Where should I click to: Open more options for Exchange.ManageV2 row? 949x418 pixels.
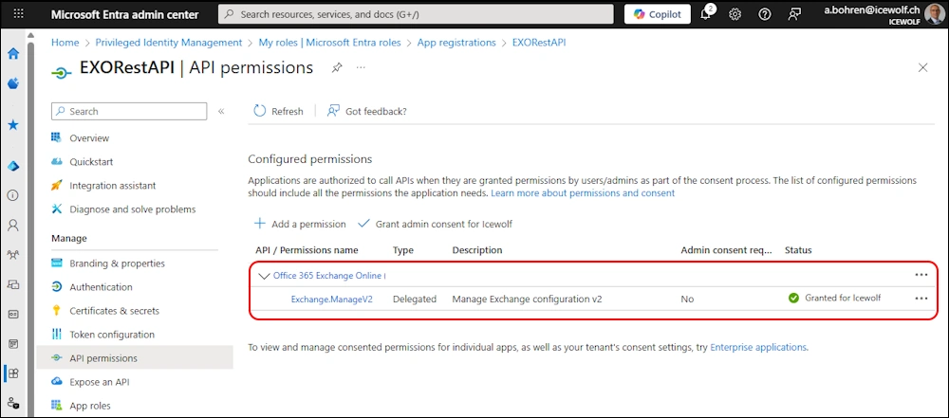[x=921, y=299]
